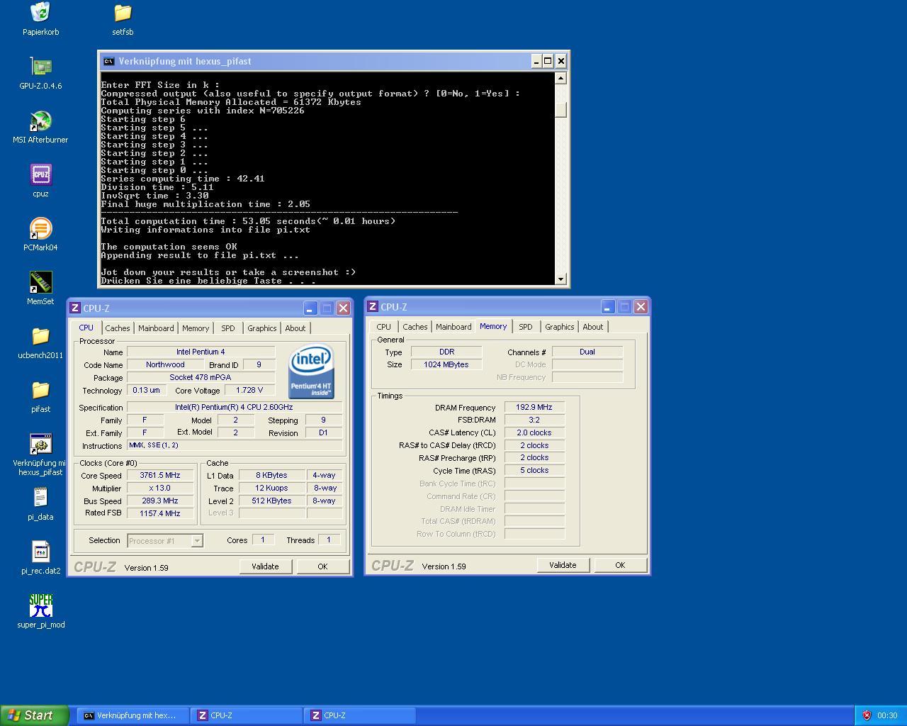907x726 pixels.
Task: Select the ucbench2011 folder icon
Action: click(x=40, y=336)
